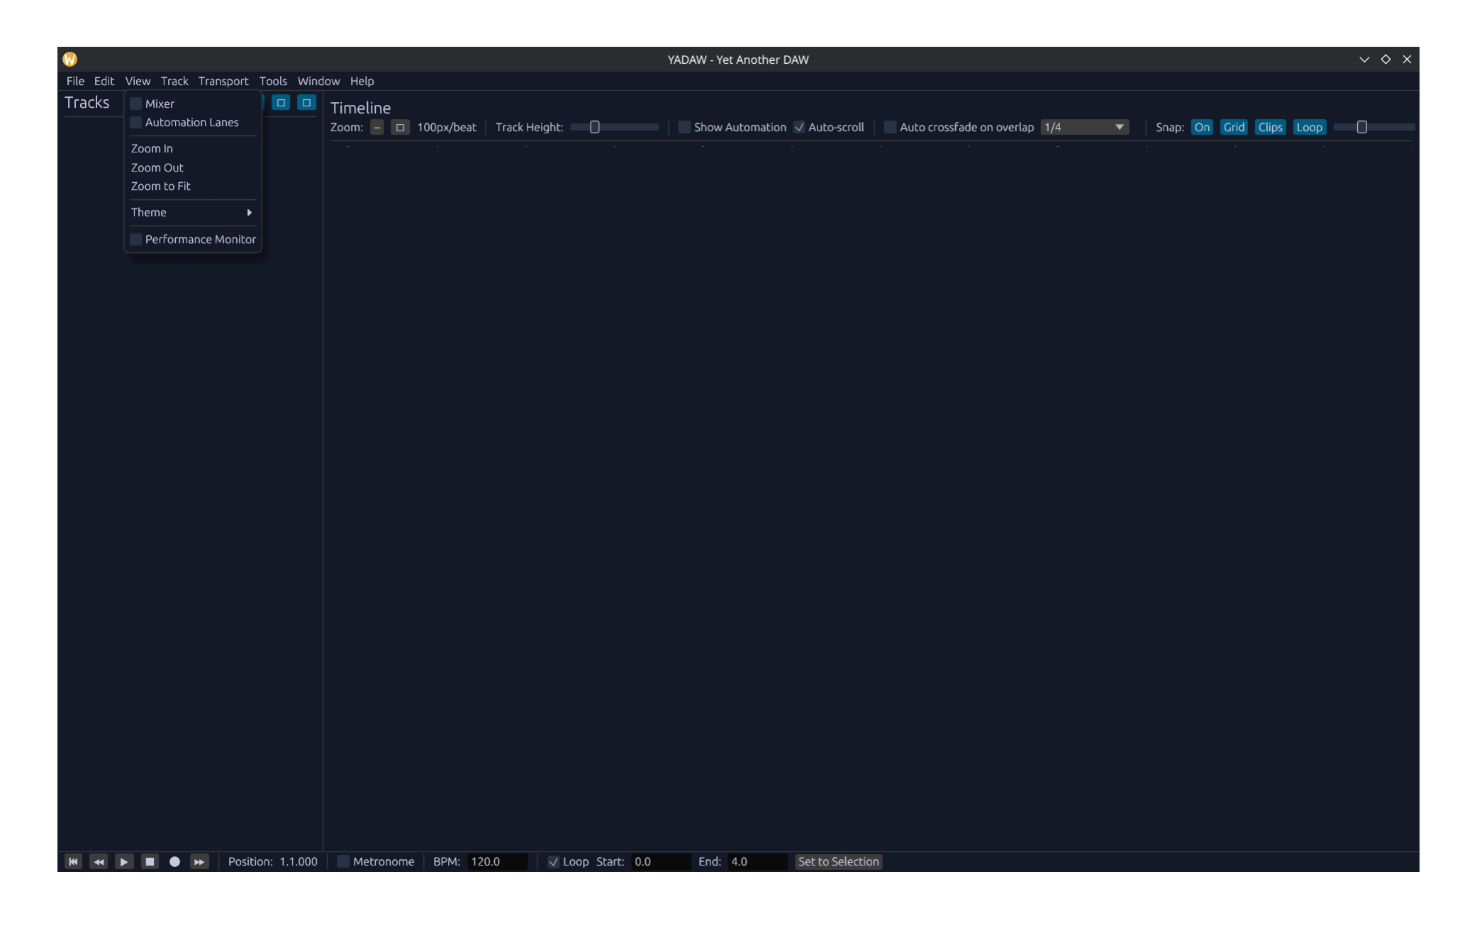The image size is (1477, 940).
Task: Stop playback with the square stop button
Action: (x=150, y=861)
